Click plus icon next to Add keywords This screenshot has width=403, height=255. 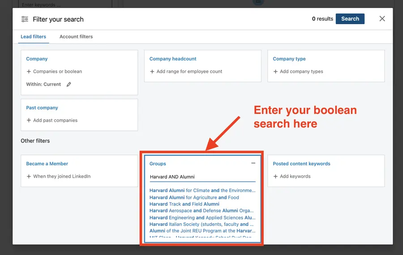click(x=275, y=176)
